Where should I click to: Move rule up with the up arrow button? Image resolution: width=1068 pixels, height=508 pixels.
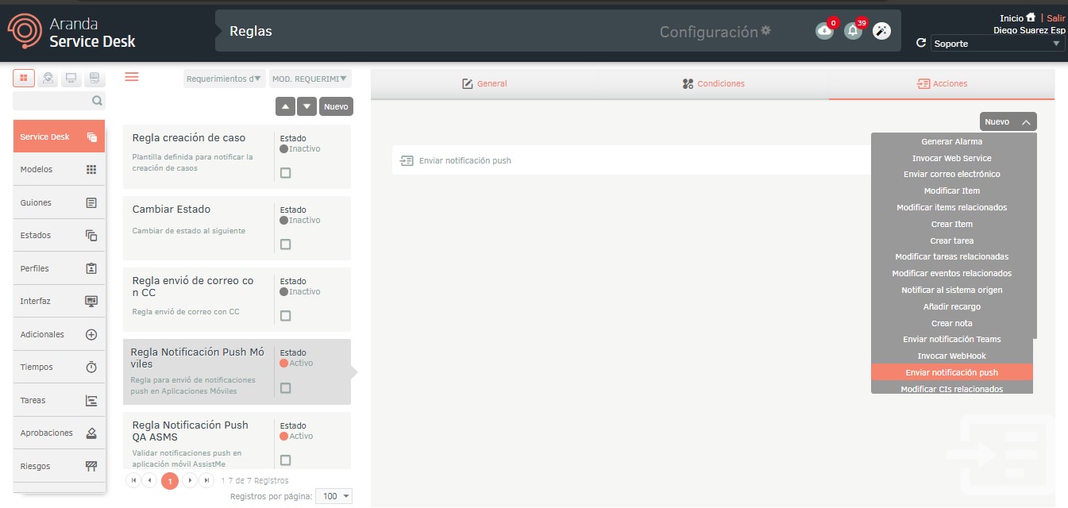pos(286,106)
